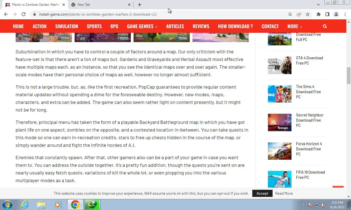Click the vertical page scrollbar thumb

point(349,75)
